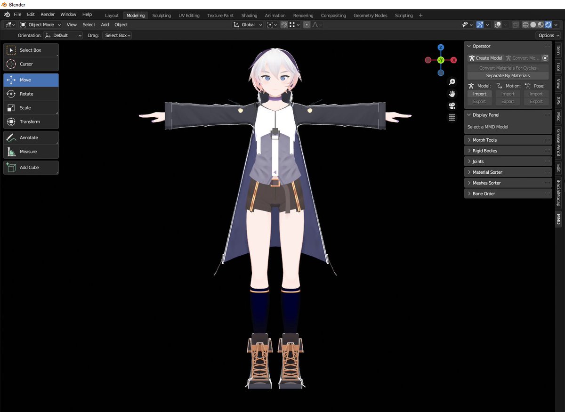Toggle viewport overlays button
The height and width of the screenshot is (412, 565).
click(x=498, y=25)
